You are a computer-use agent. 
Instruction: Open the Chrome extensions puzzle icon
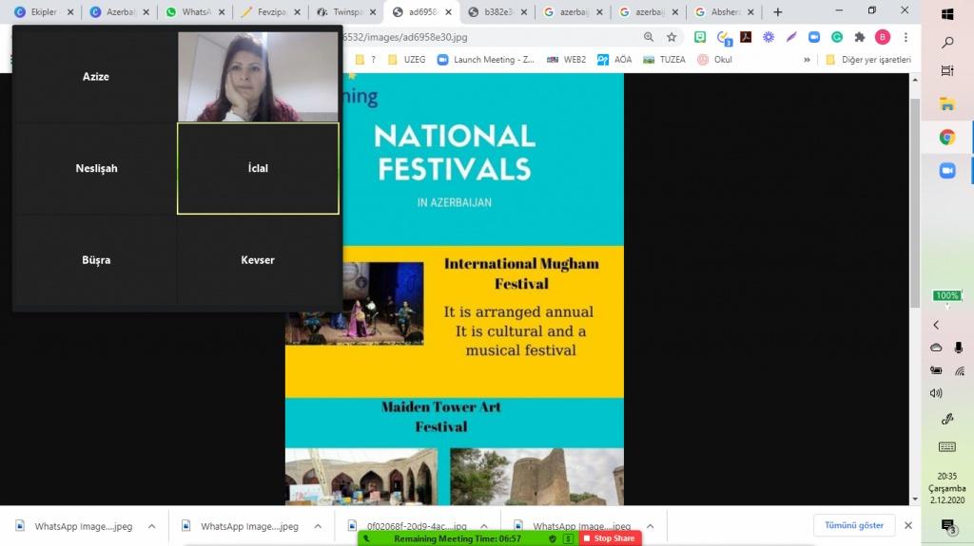(x=860, y=37)
